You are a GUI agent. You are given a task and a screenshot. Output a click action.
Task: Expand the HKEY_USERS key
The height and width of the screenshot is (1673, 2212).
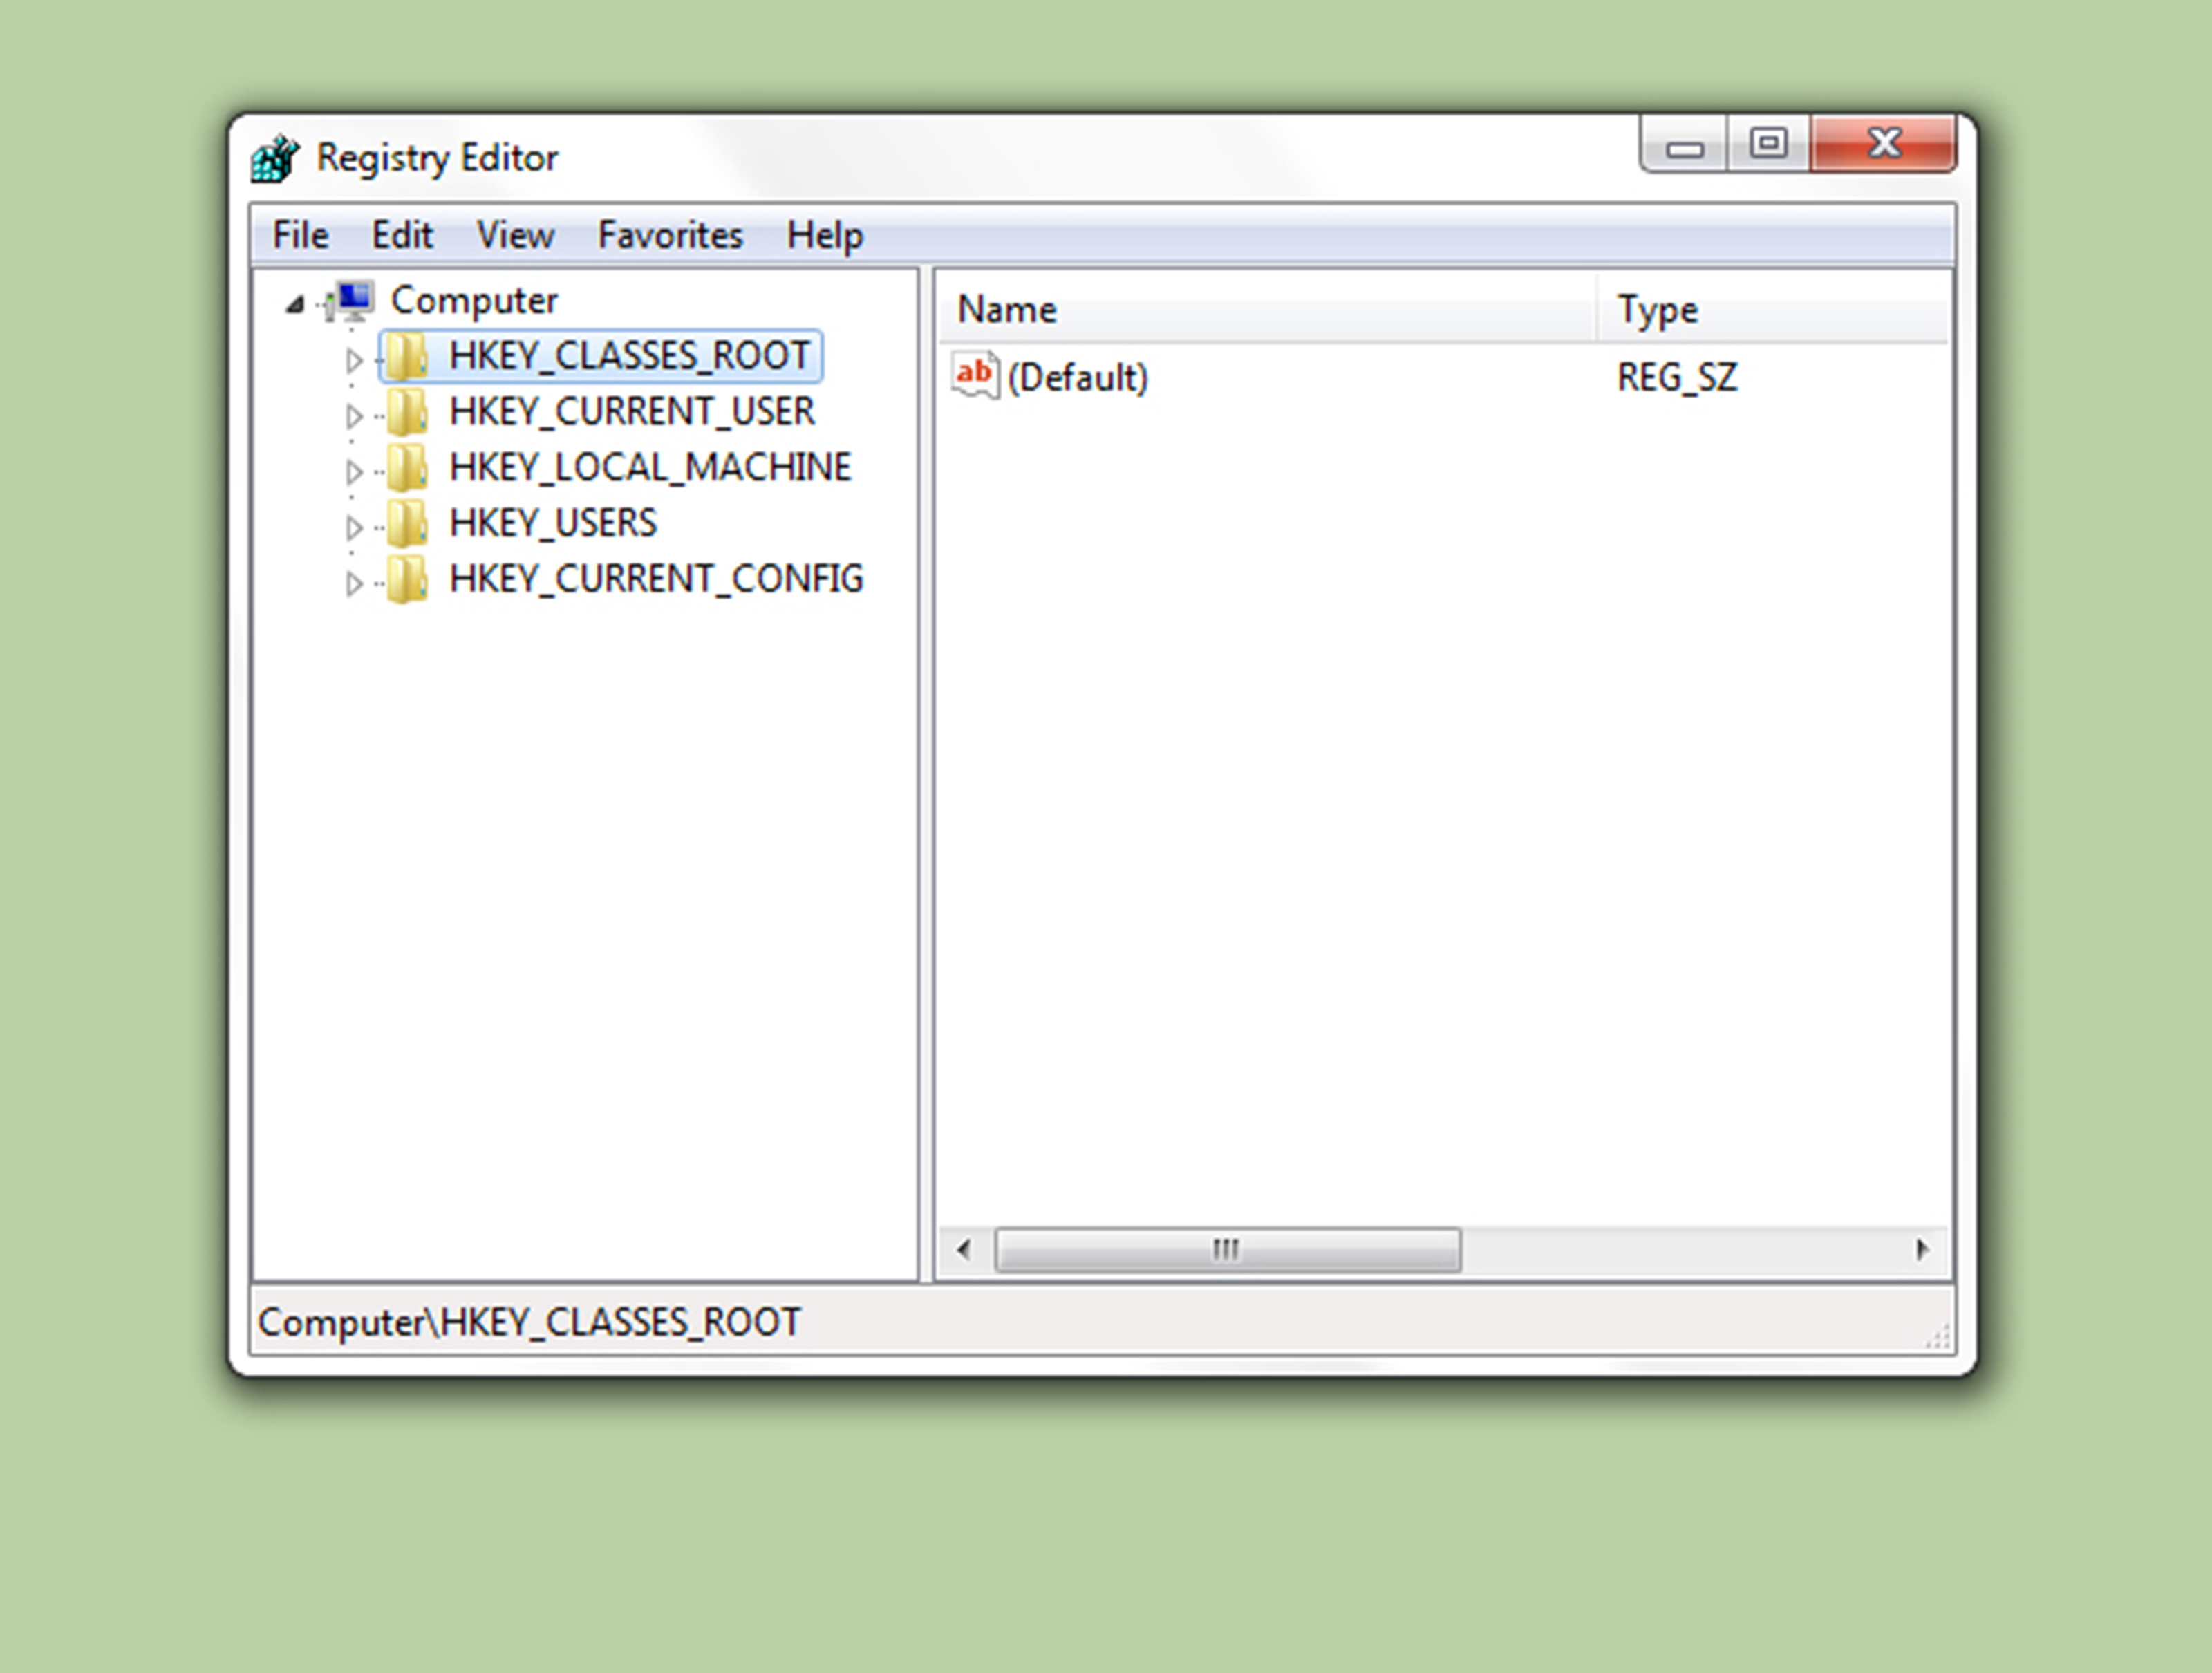pyautogui.click(x=353, y=527)
